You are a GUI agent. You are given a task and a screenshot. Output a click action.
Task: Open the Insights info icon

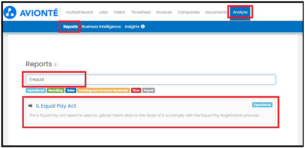pyautogui.click(x=143, y=27)
